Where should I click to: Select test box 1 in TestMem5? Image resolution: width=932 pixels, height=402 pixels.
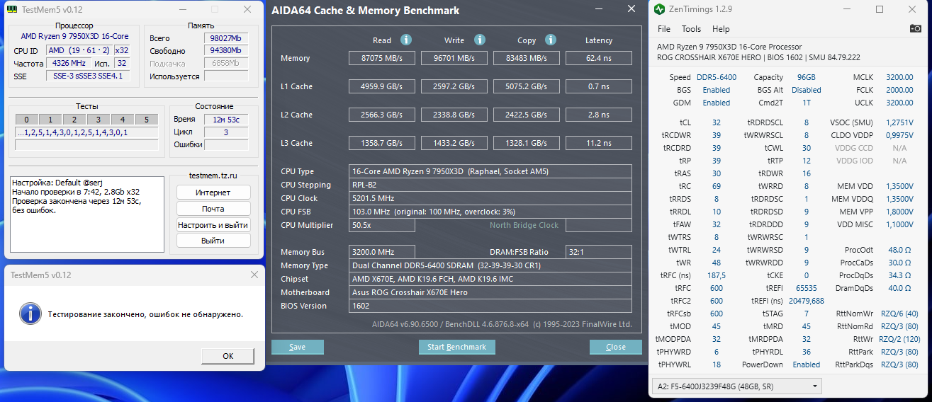50,119
